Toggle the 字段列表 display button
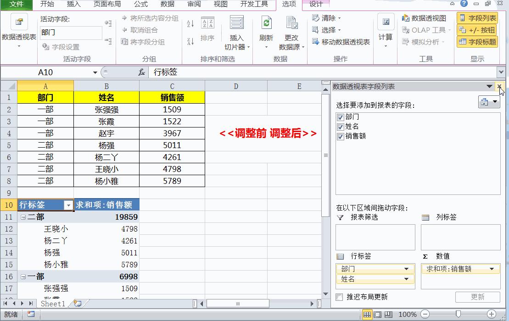509x321 pixels. click(x=479, y=17)
